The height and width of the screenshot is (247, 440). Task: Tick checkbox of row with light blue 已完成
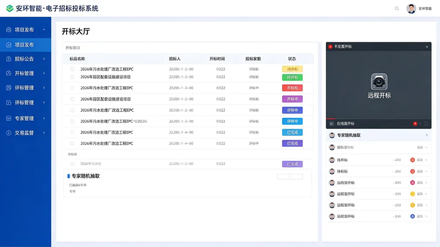click(x=72, y=132)
